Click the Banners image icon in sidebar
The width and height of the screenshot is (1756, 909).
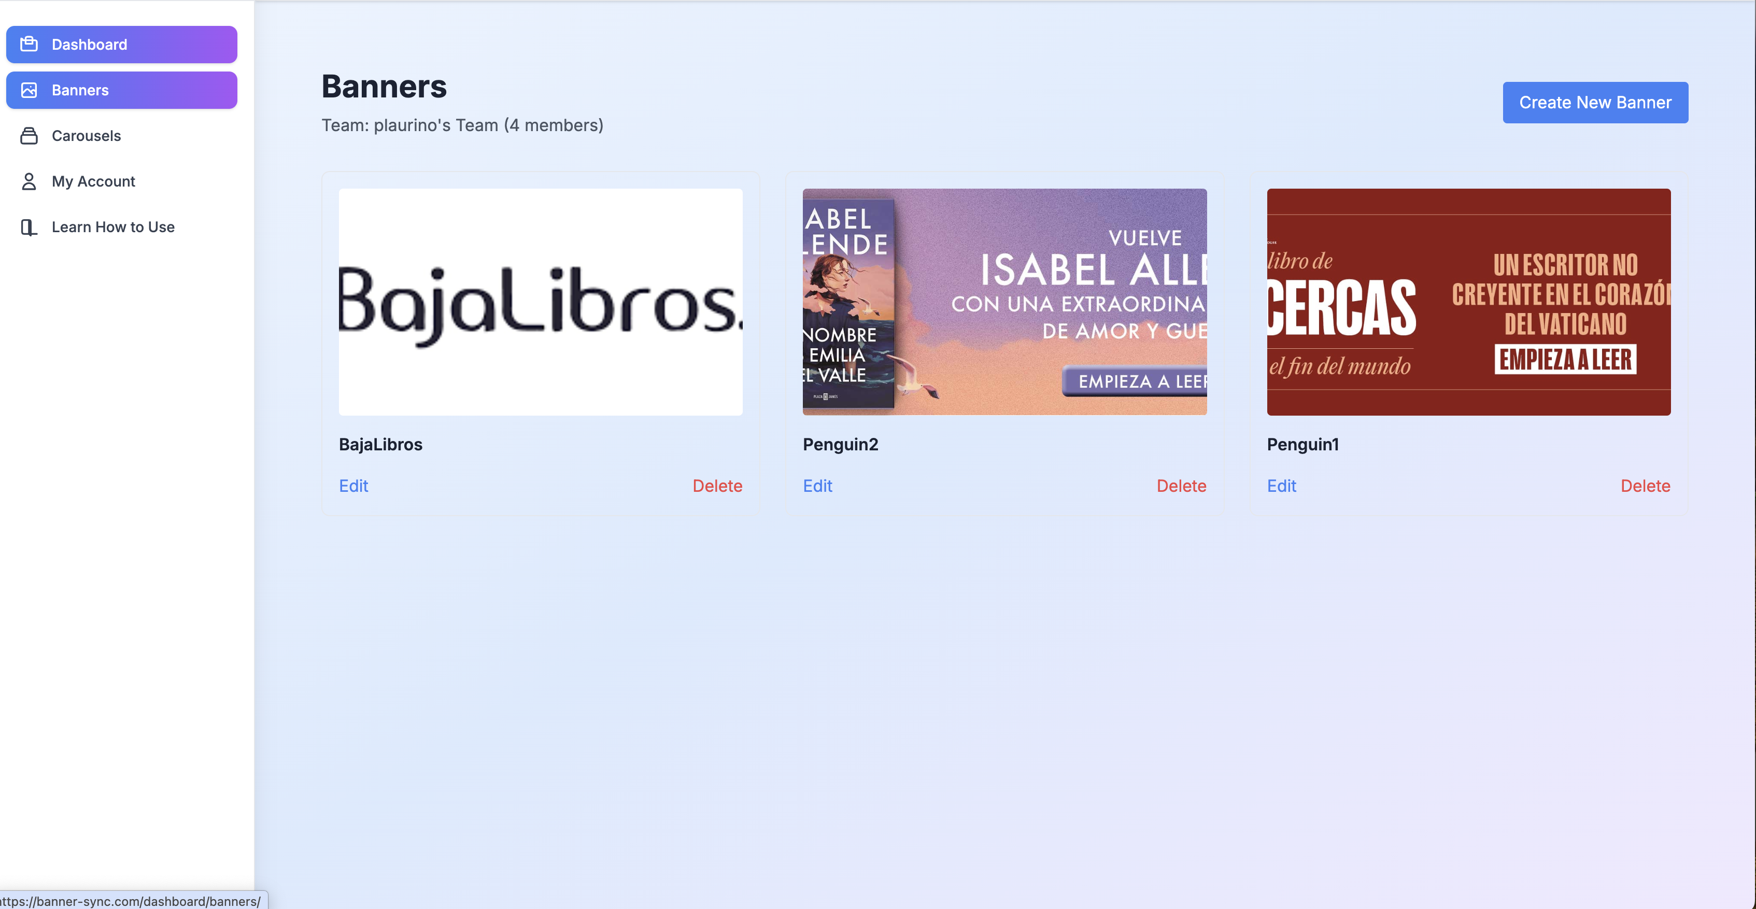[x=29, y=90]
